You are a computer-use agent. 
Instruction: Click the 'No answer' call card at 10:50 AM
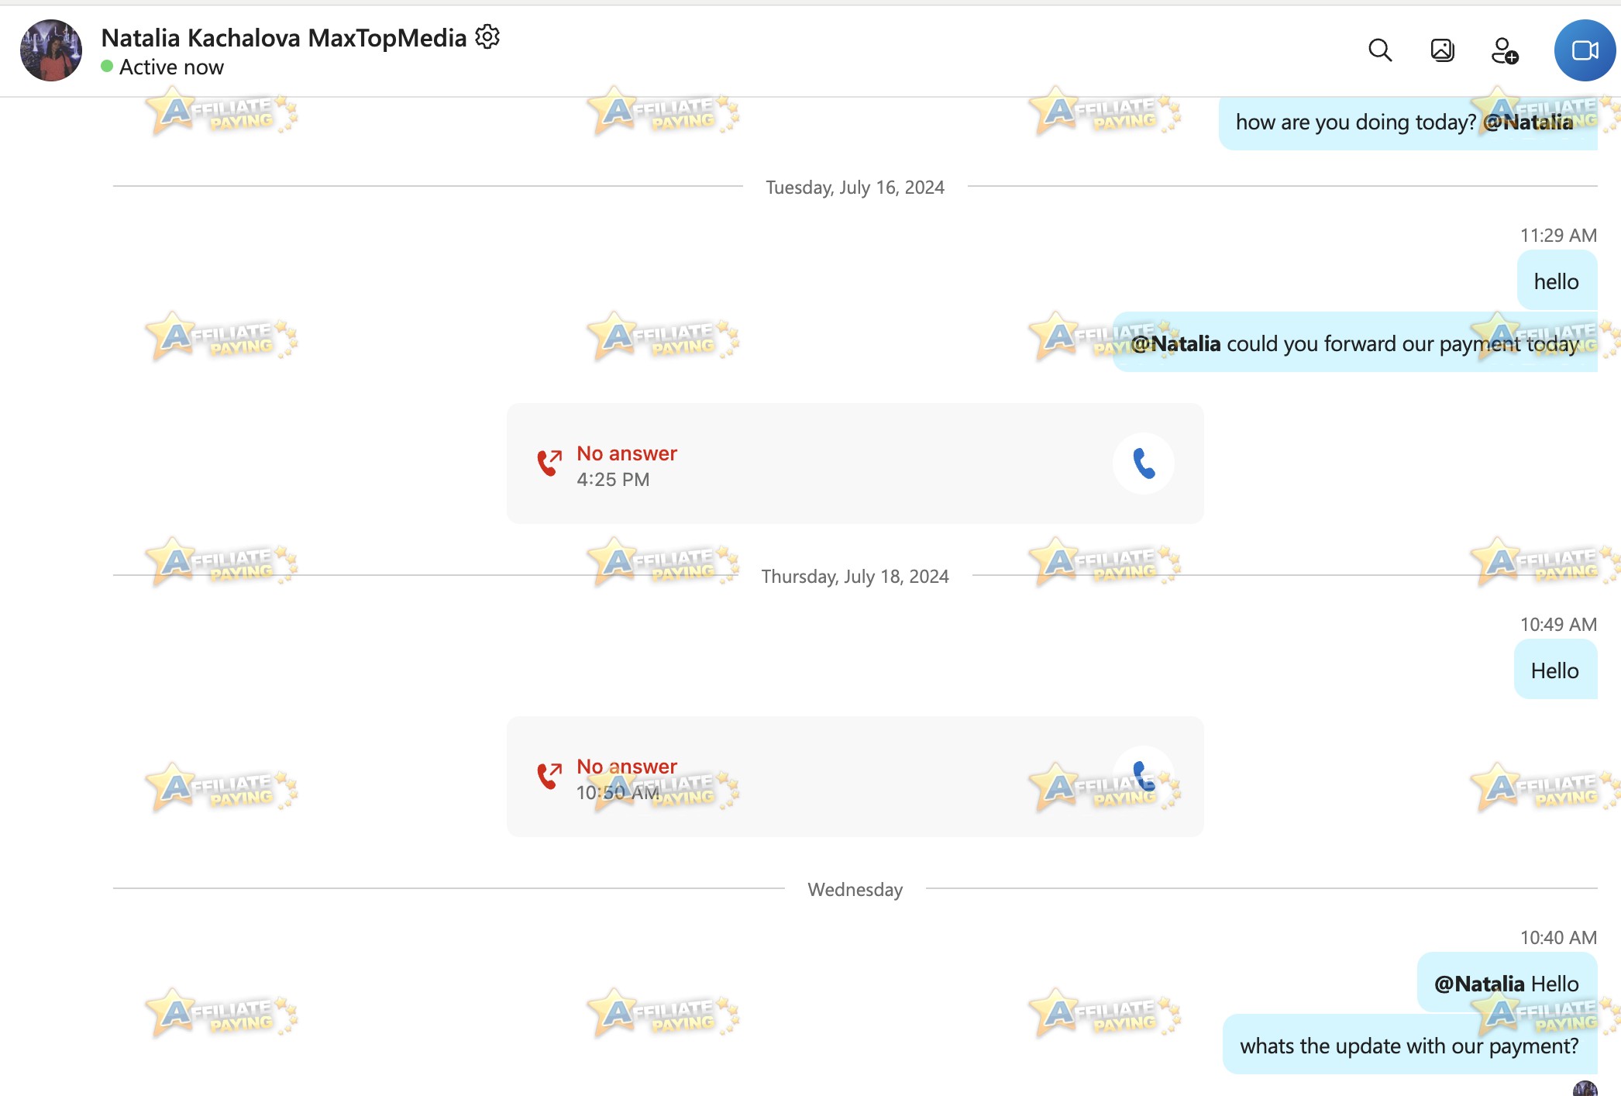coord(855,777)
